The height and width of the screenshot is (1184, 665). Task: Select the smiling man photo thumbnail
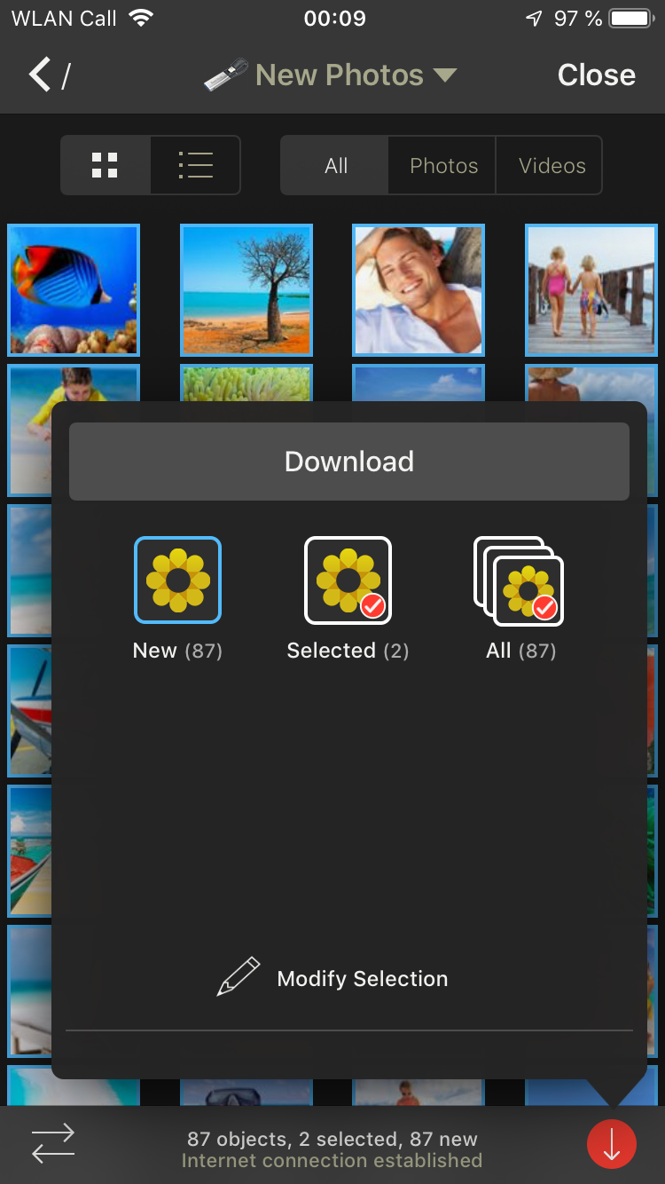click(419, 290)
